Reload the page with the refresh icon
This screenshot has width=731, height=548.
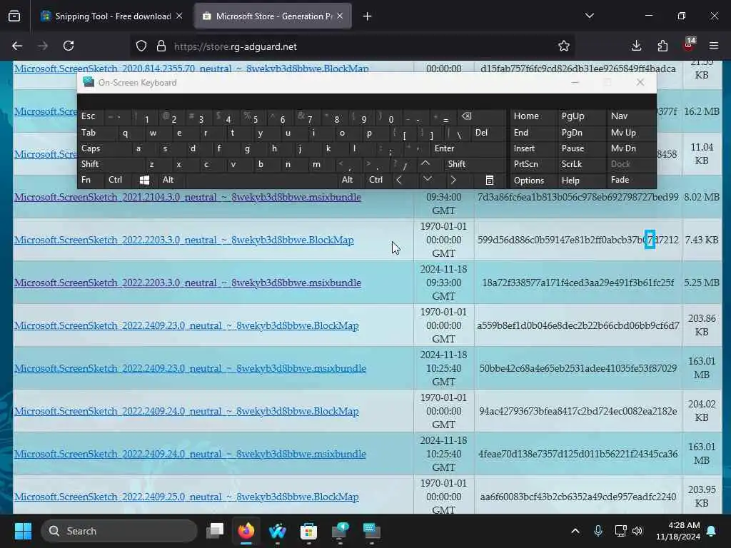(69, 46)
